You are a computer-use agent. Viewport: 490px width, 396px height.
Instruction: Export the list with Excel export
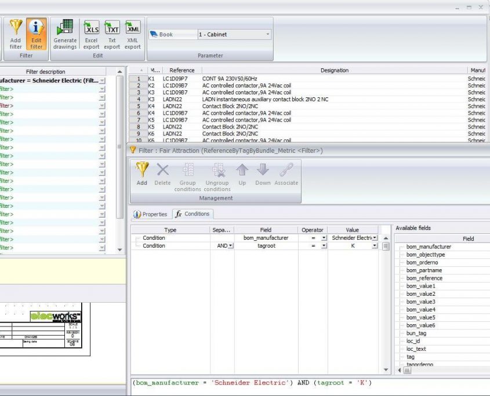click(x=91, y=34)
